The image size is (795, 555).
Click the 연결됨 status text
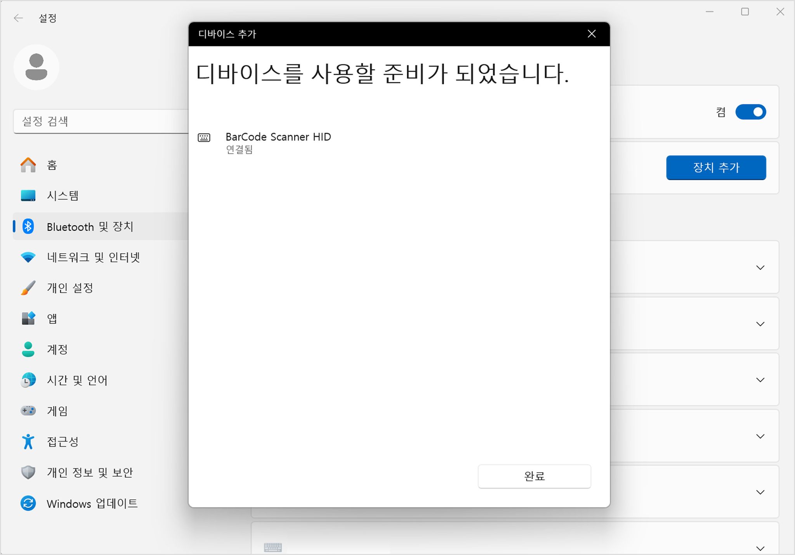click(239, 150)
